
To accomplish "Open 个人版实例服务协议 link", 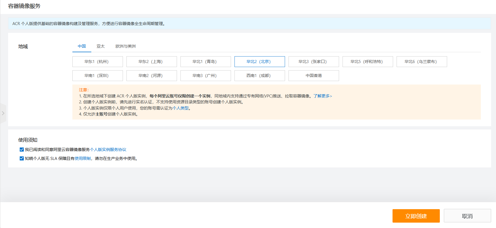I will pyautogui.click(x=108, y=150).
